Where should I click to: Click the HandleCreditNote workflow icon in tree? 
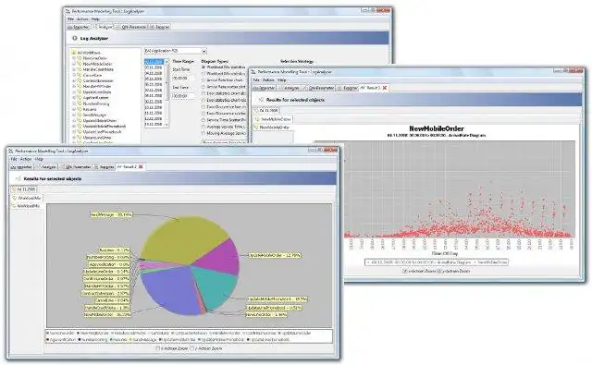(80, 69)
